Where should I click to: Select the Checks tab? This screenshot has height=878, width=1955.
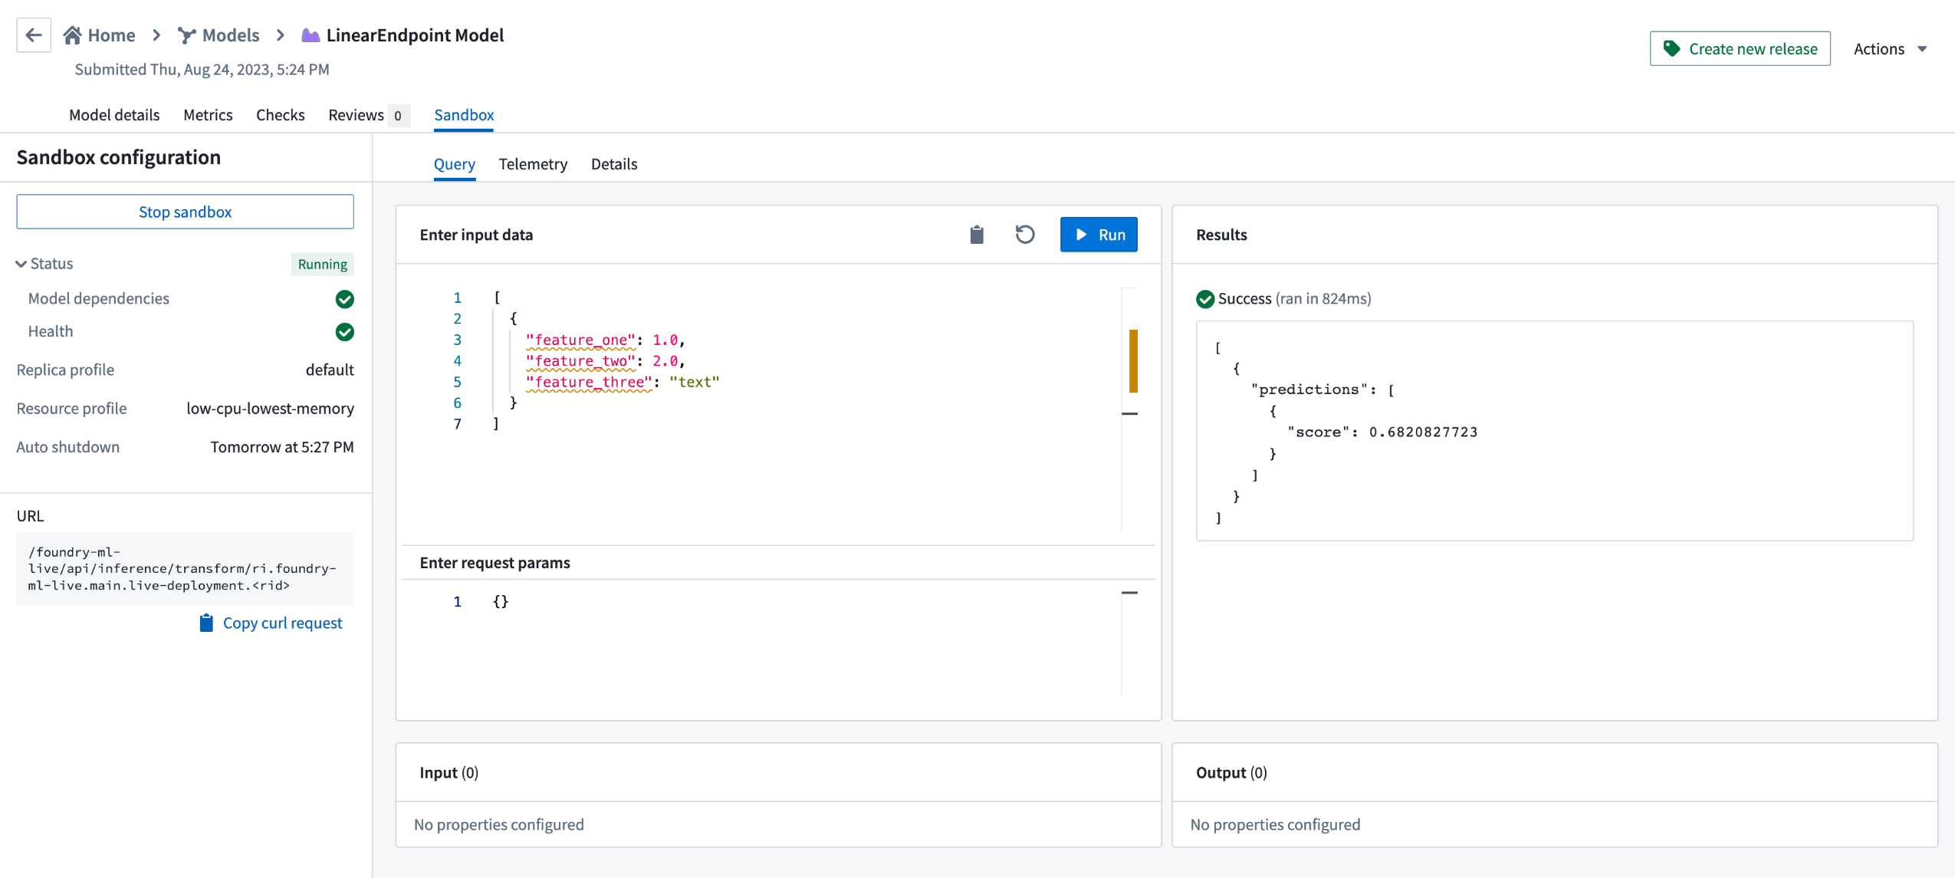(x=281, y=113)
